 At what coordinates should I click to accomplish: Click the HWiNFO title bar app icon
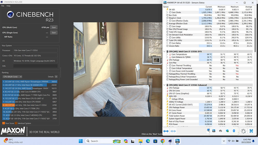pyautogui.click(x=165, y=3)
